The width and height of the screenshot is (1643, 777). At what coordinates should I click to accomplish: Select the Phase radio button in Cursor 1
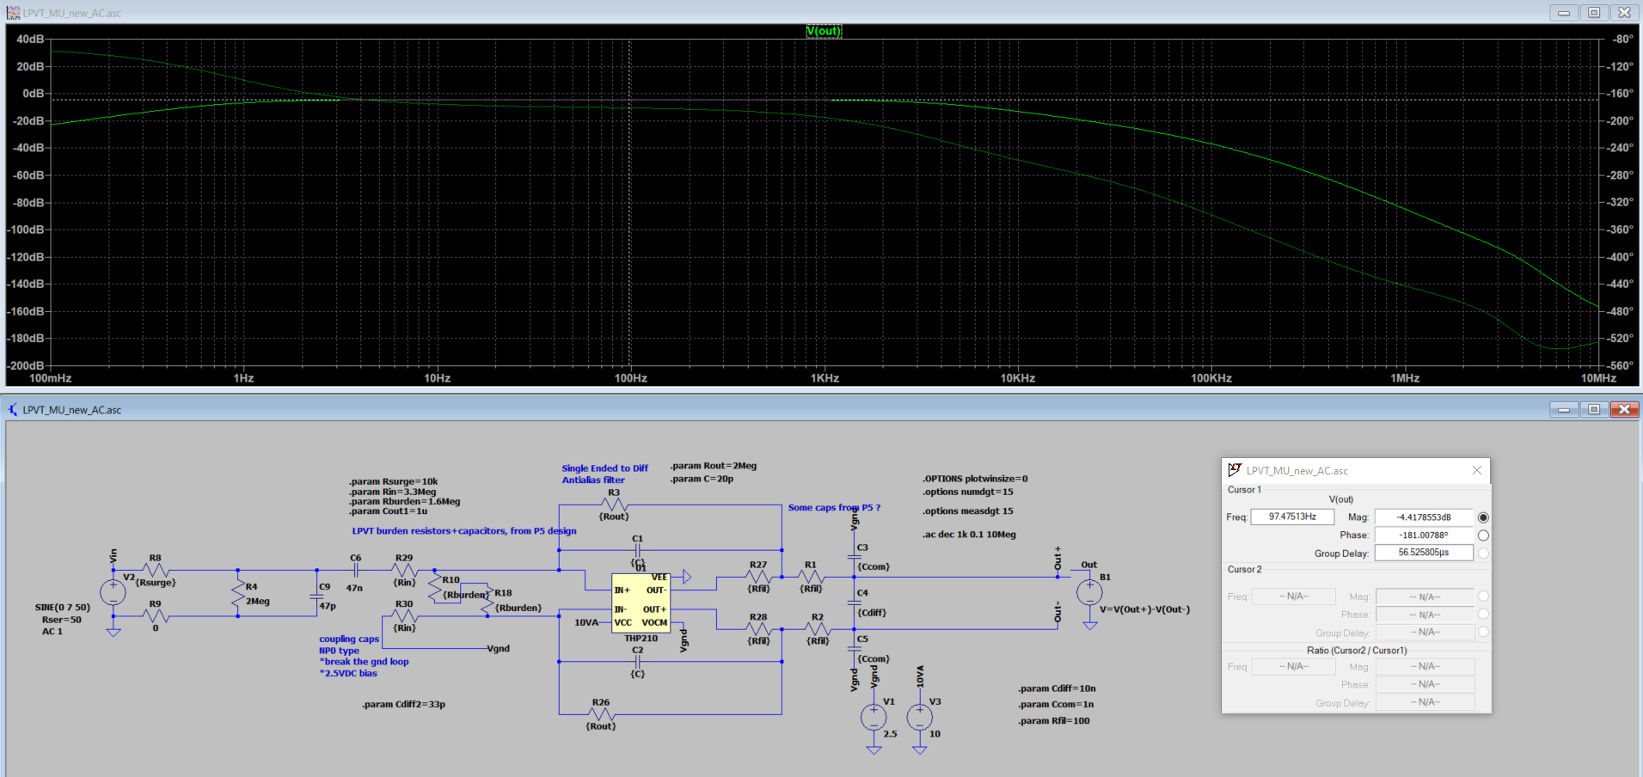pos(1483,535)
